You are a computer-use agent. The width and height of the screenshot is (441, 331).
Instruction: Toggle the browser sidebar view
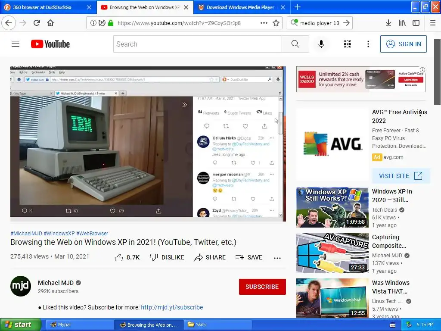(416, 23)
